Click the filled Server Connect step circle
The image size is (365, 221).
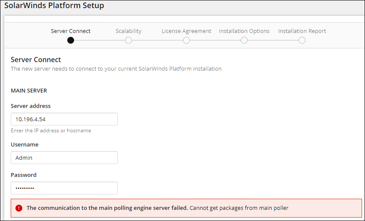[x=71, y=40]
